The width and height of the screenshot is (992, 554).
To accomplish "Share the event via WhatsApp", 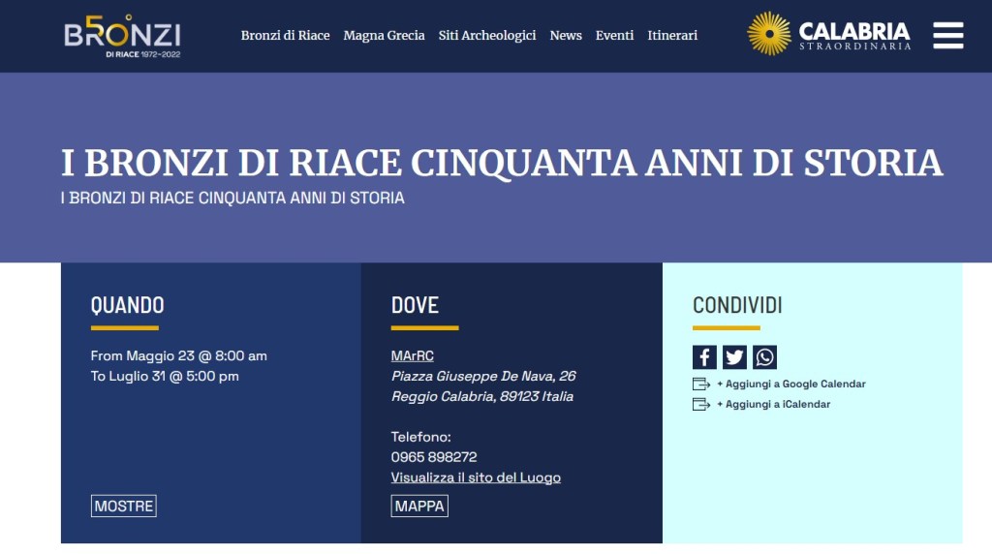I will point(764,357).
